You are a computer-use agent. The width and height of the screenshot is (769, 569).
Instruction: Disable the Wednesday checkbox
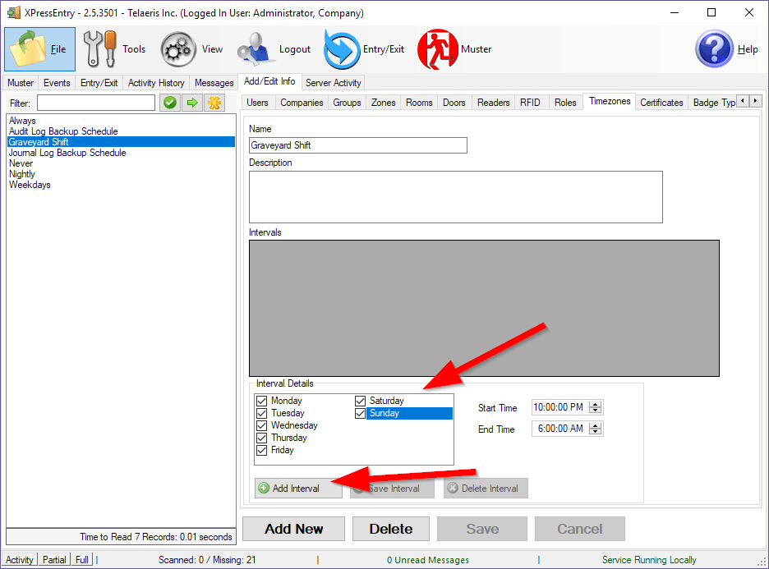(x=262, y=425)
